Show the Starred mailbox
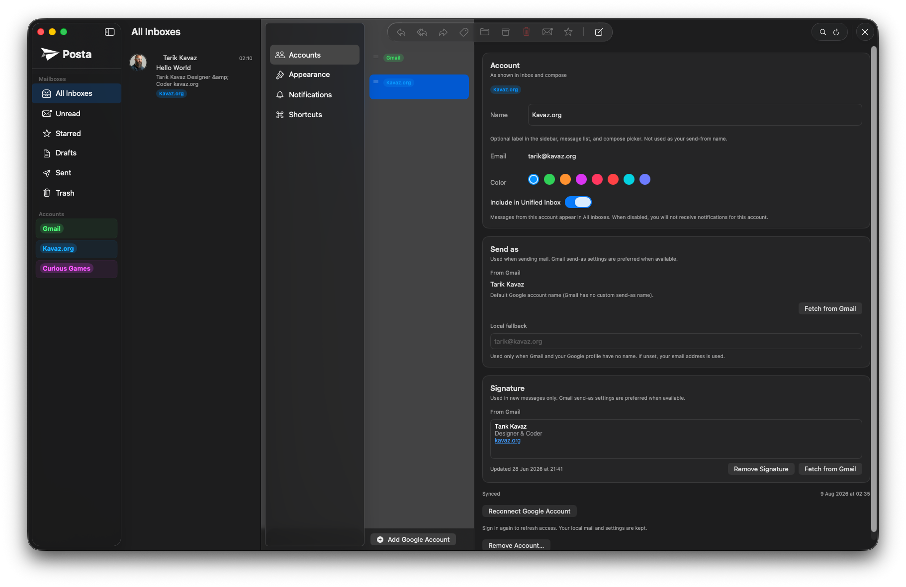Screen dimensions: 906x587 click(x=77, y=134)
